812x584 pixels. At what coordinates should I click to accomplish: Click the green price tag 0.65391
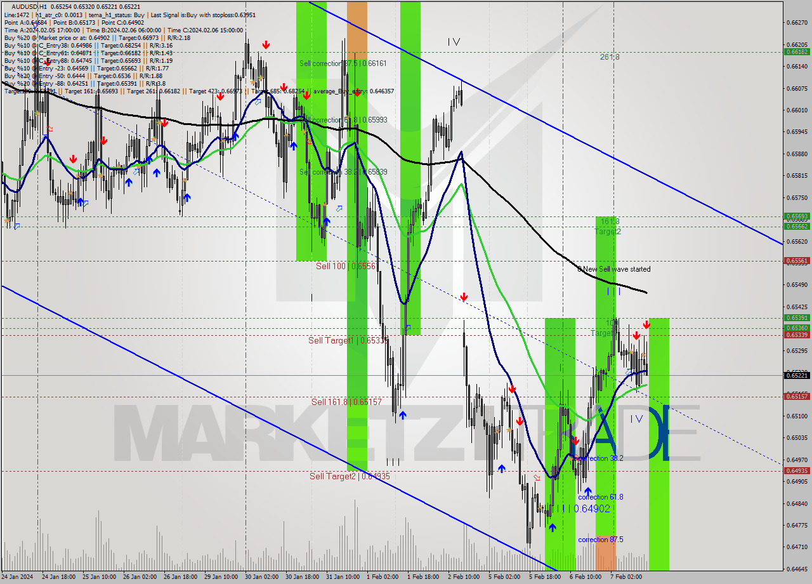point(796,317)
